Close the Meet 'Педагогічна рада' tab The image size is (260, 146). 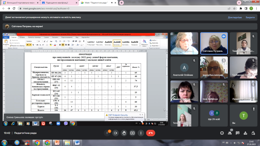(115, 3)
